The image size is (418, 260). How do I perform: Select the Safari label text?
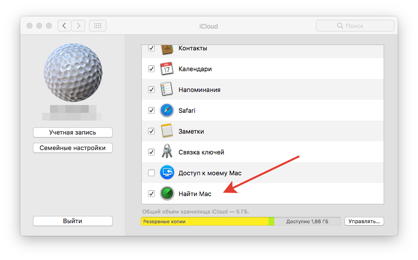(187, 110)
